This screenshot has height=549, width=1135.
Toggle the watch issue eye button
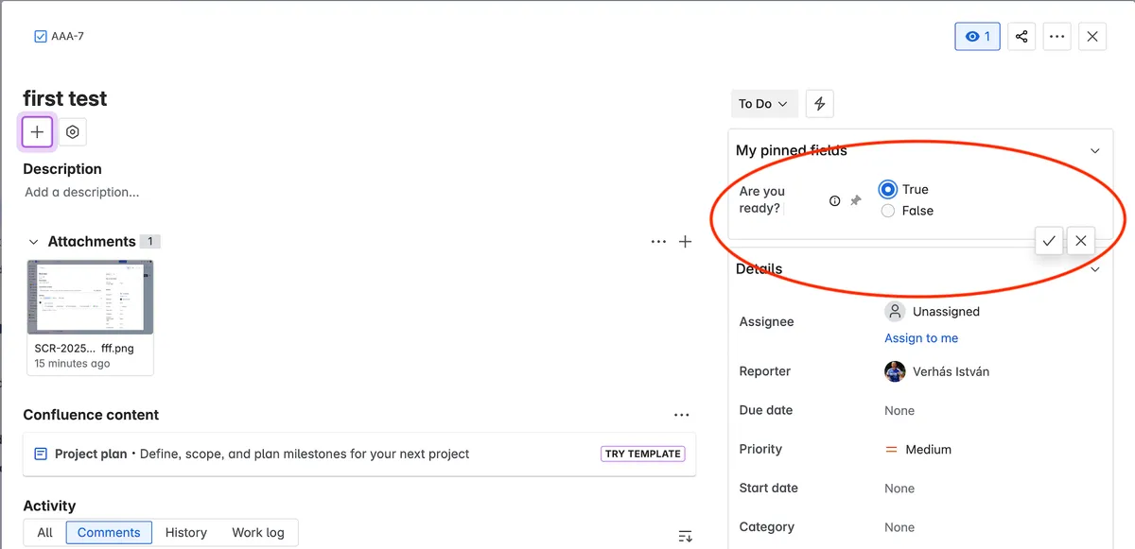point(977,37)
